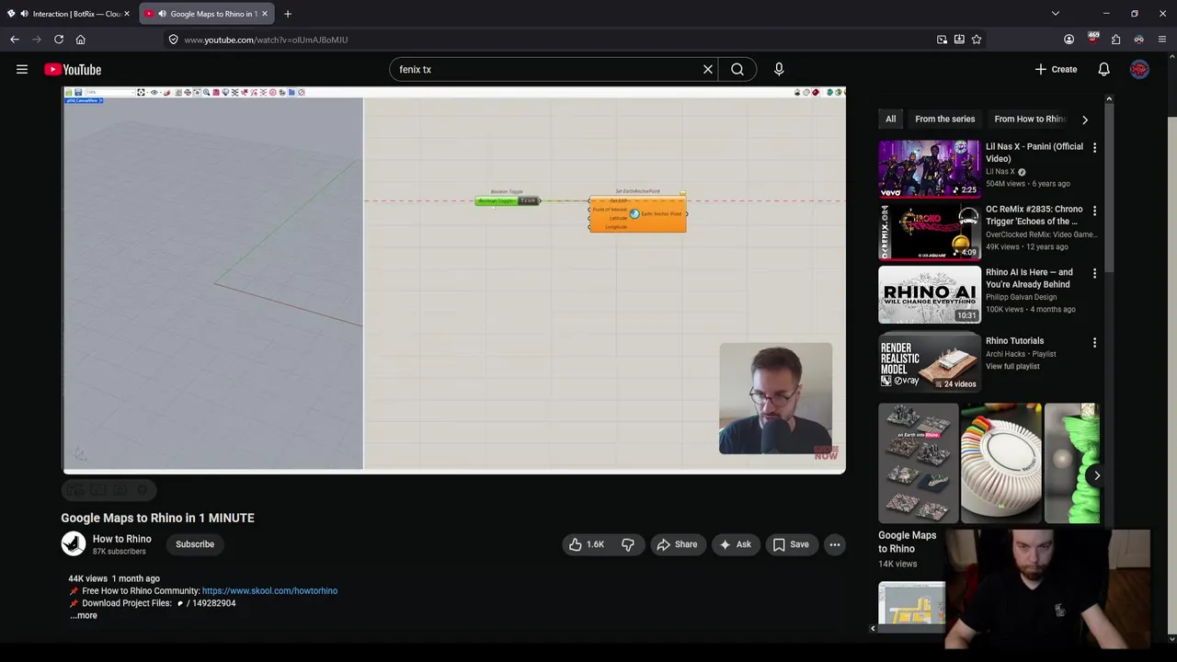Open the browser application hamburger menu

(1162, 40)
